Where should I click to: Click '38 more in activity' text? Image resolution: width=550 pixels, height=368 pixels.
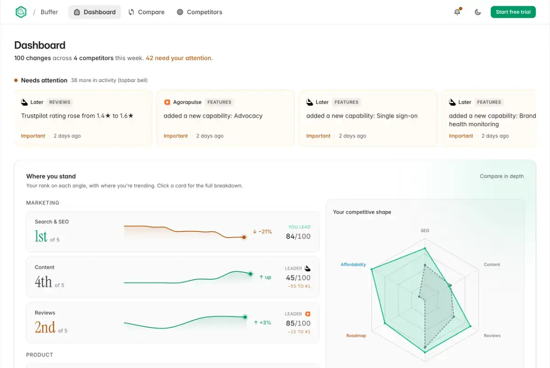109,80
